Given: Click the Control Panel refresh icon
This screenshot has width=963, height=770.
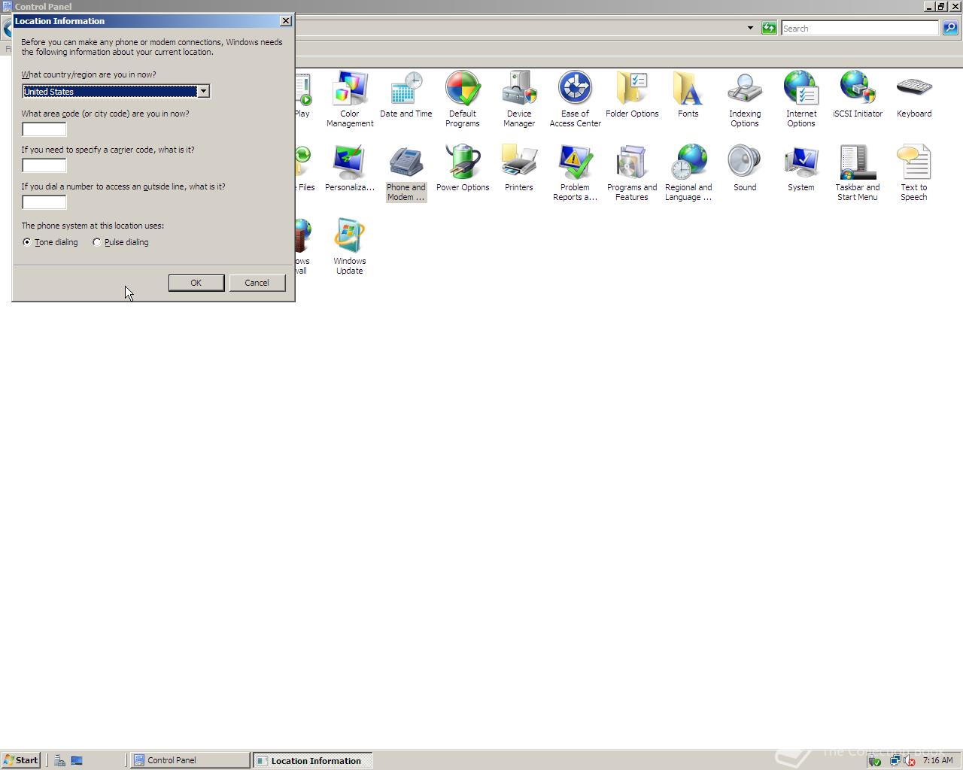Looking at the screenshot, I should point(769,28).
